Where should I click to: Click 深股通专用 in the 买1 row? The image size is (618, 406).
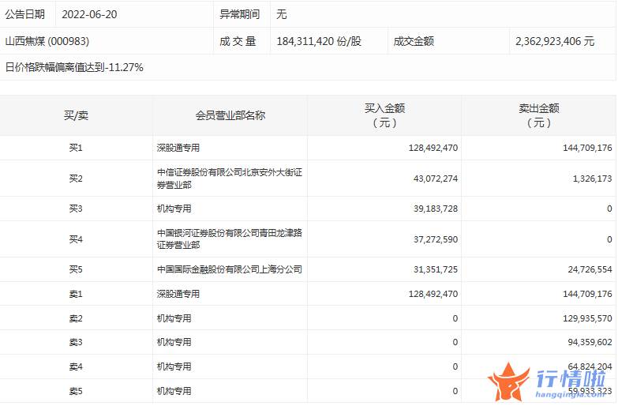[178, 148]
